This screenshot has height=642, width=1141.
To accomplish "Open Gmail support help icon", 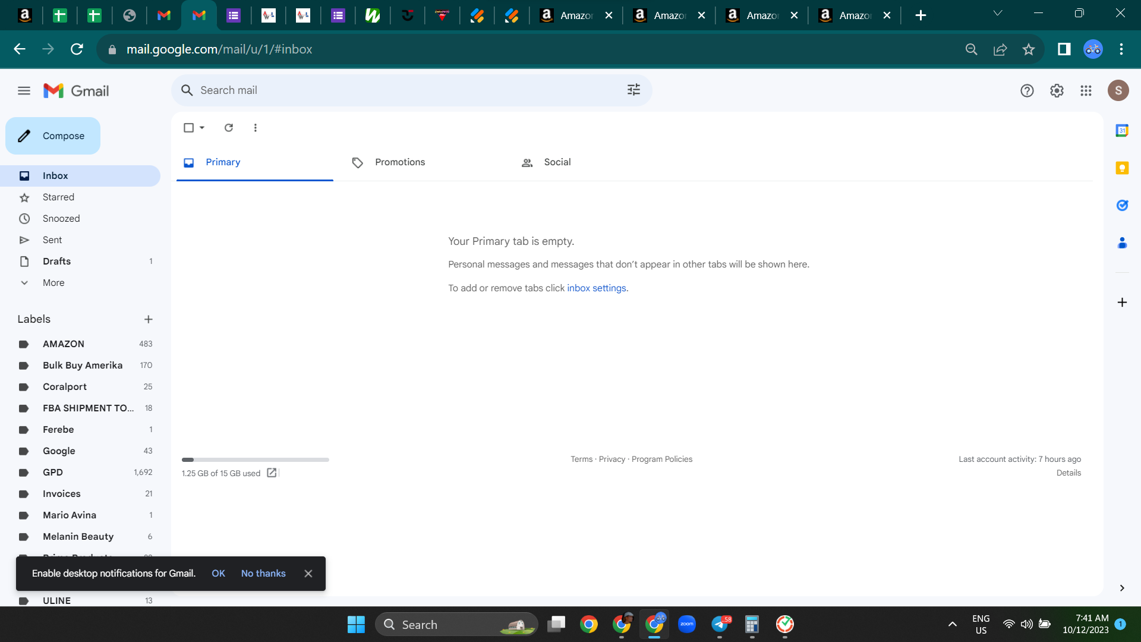I will tap(1027, 91).
